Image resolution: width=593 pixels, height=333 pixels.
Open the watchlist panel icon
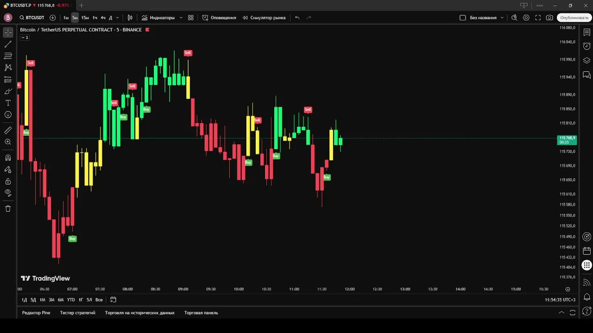[x=587, y=32]
